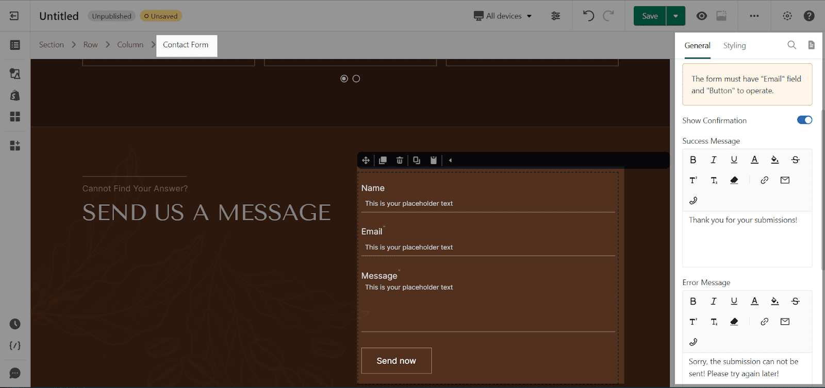The image size is (825, 388).
Task: Open the image and media sidebar icon
Action: click(x=15, y=74)
